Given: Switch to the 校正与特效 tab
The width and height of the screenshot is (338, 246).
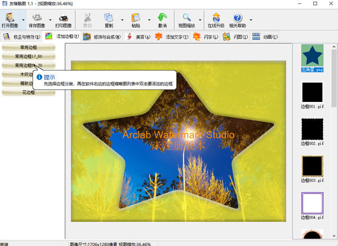Looking at the screenshot, I should [22, 37].
